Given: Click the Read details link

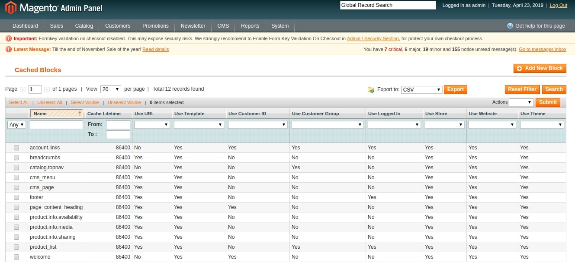Looking at the screenshot, I should pos(155,49).
